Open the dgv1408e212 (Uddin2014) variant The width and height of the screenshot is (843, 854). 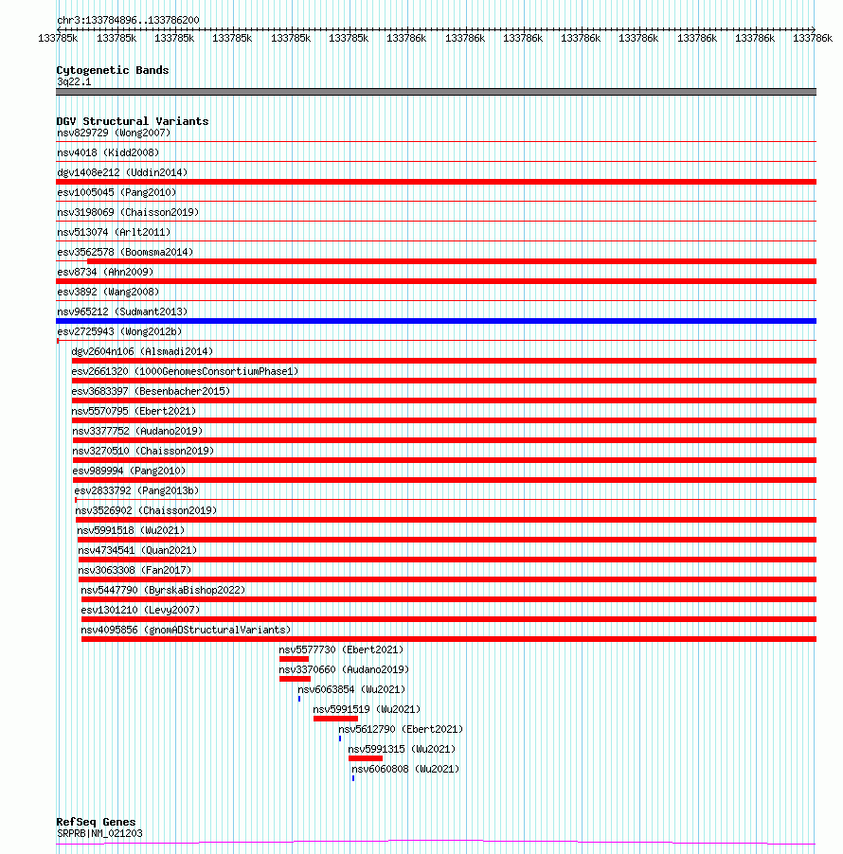(436, 182)
